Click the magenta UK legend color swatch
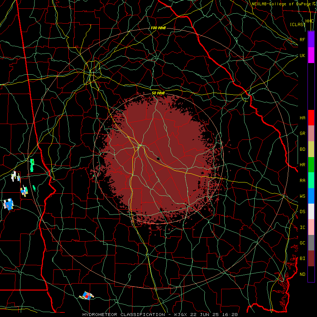The image size is (317, 317). 311,55
